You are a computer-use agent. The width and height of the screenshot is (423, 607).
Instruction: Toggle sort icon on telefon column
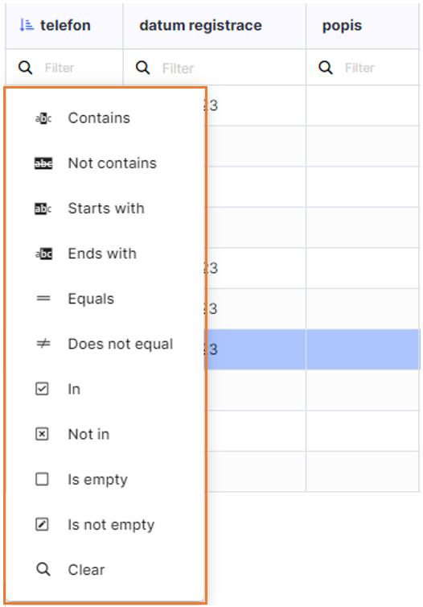click(x=27, y=26)
